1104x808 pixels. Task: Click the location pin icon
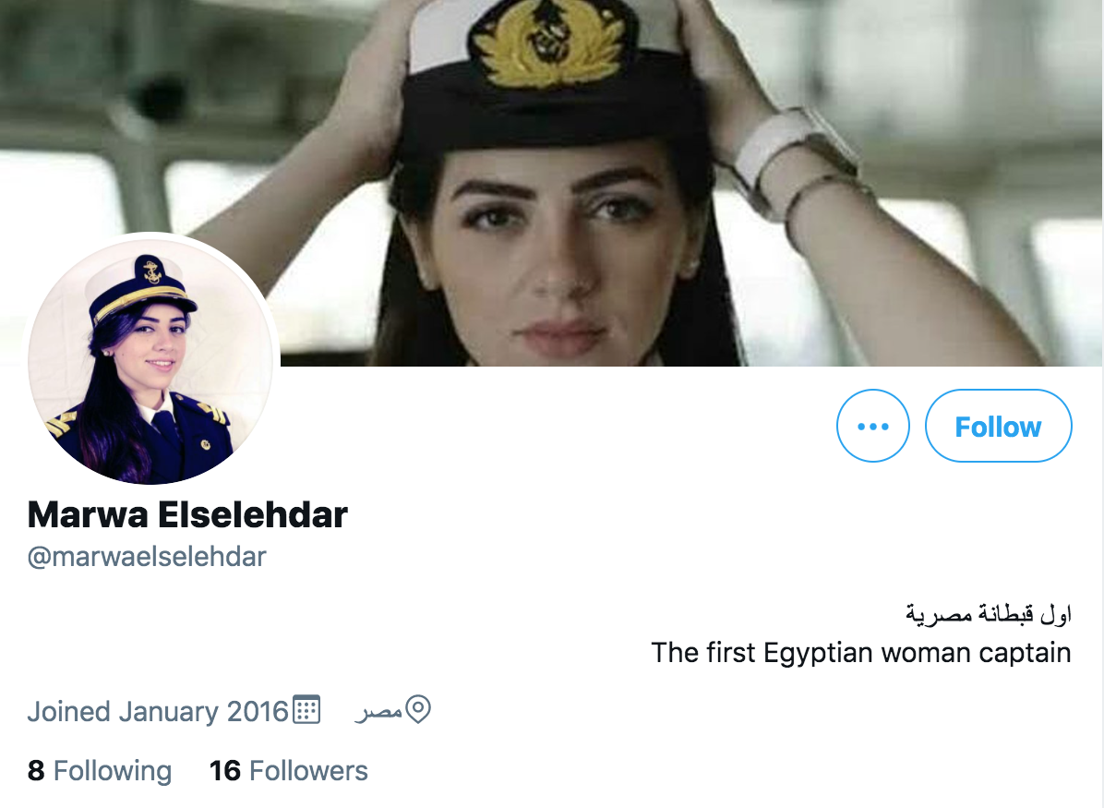(418, 709)
